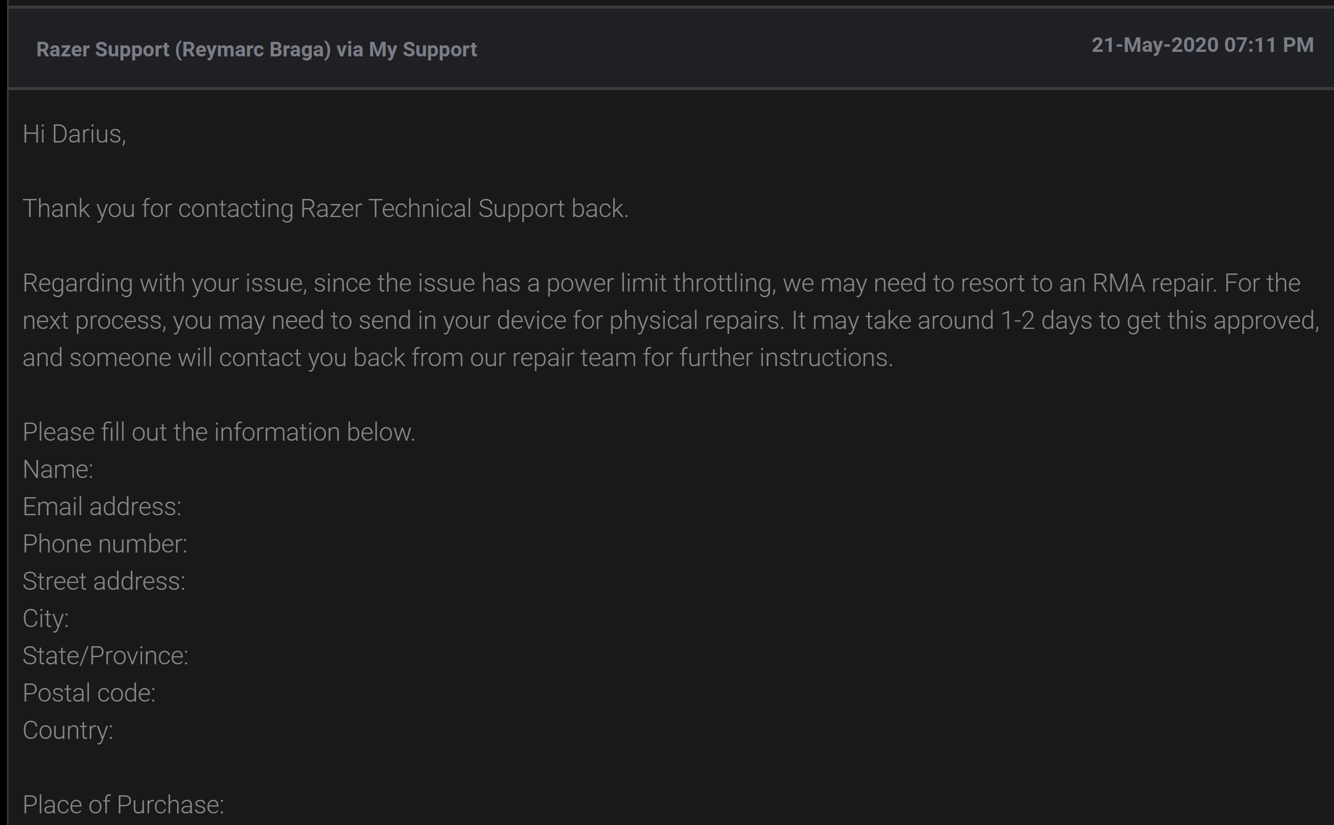Click 'Reymarc Braga' agent name in header
The height and width of the screenshot is (825, 1334).
pyautogui.click(x=253, y=50)
